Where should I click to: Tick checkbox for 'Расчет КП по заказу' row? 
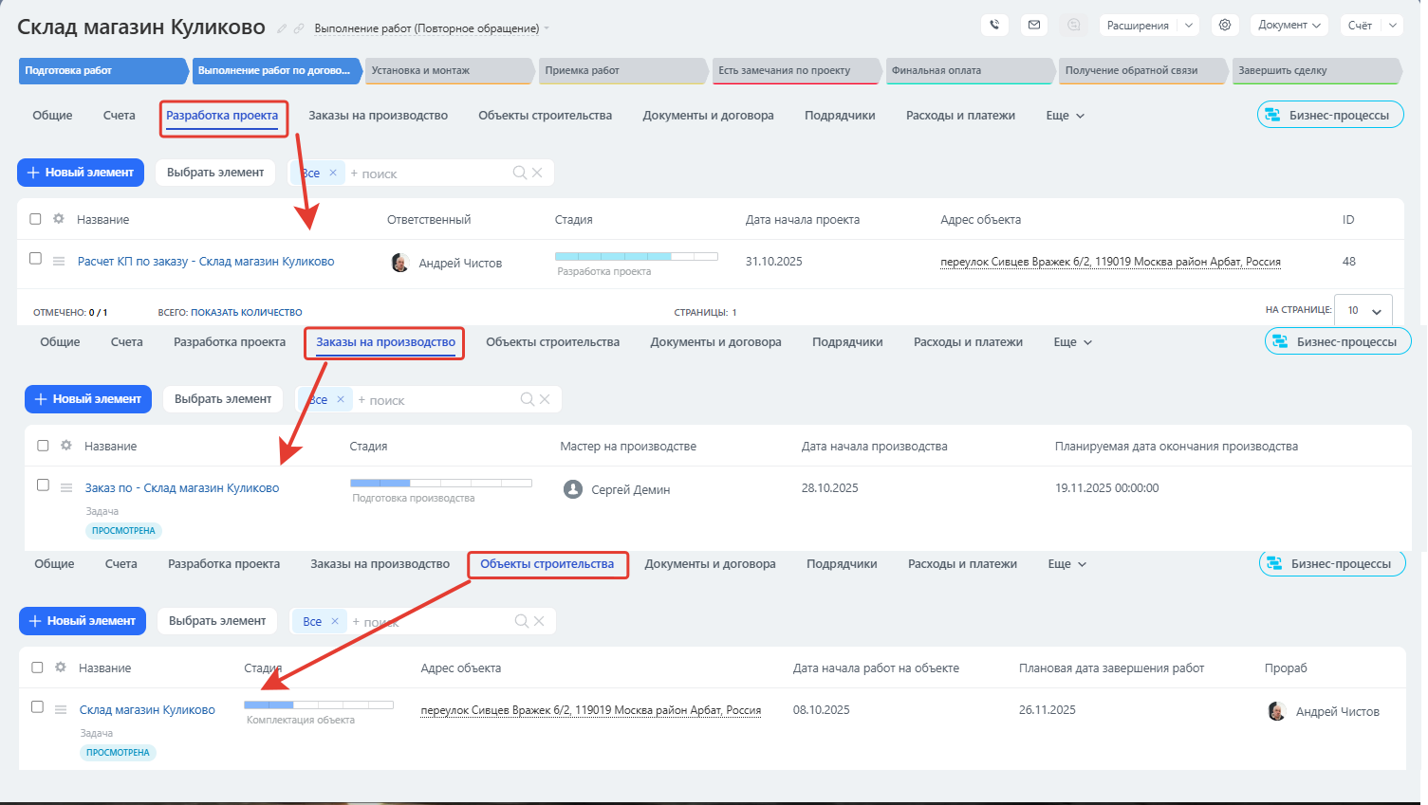click(35, 259)
